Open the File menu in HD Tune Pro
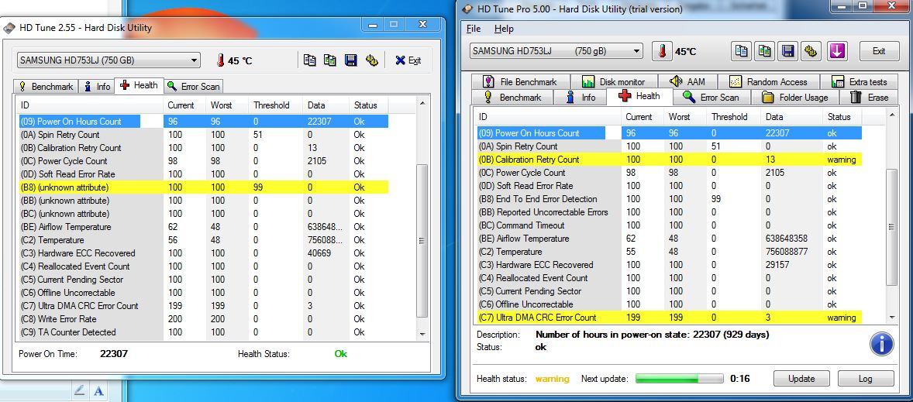This screenshot has height=402, width=913. click(474, 29)
